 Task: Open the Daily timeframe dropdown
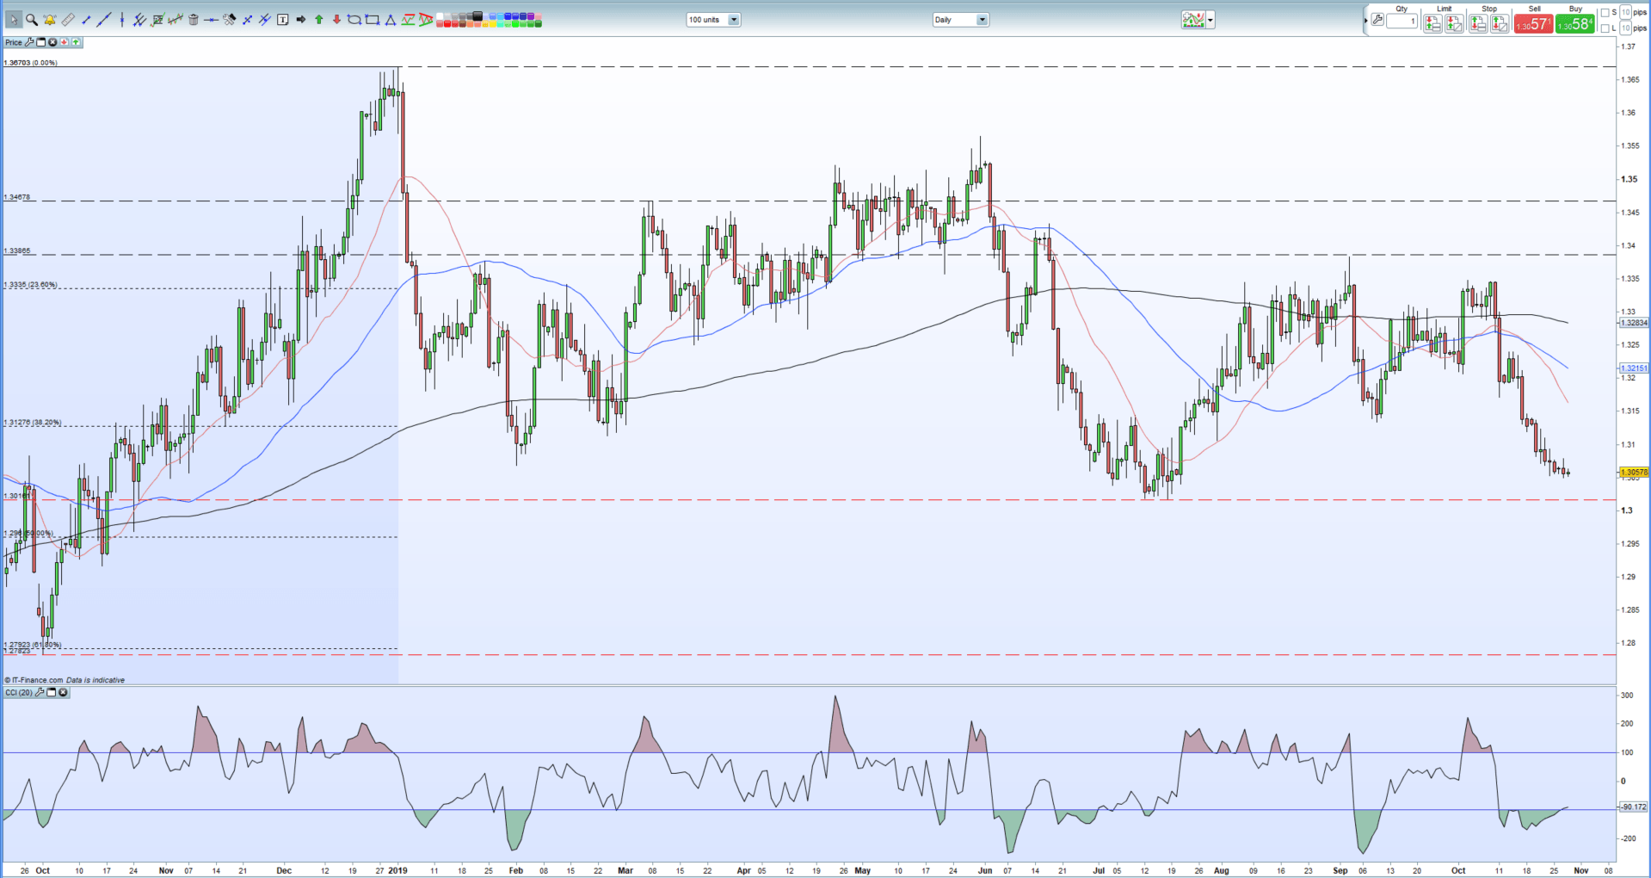[961, 20]
